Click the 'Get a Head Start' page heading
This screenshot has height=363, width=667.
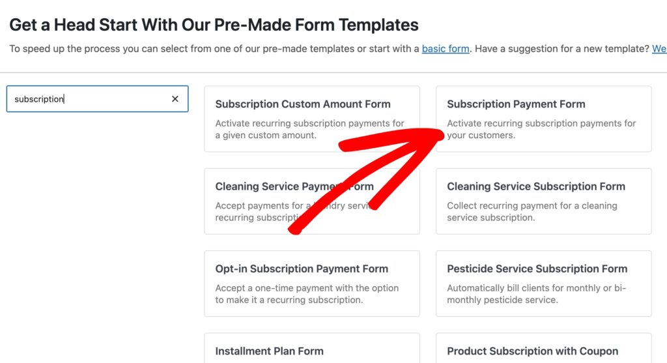(x=214, y=25)
